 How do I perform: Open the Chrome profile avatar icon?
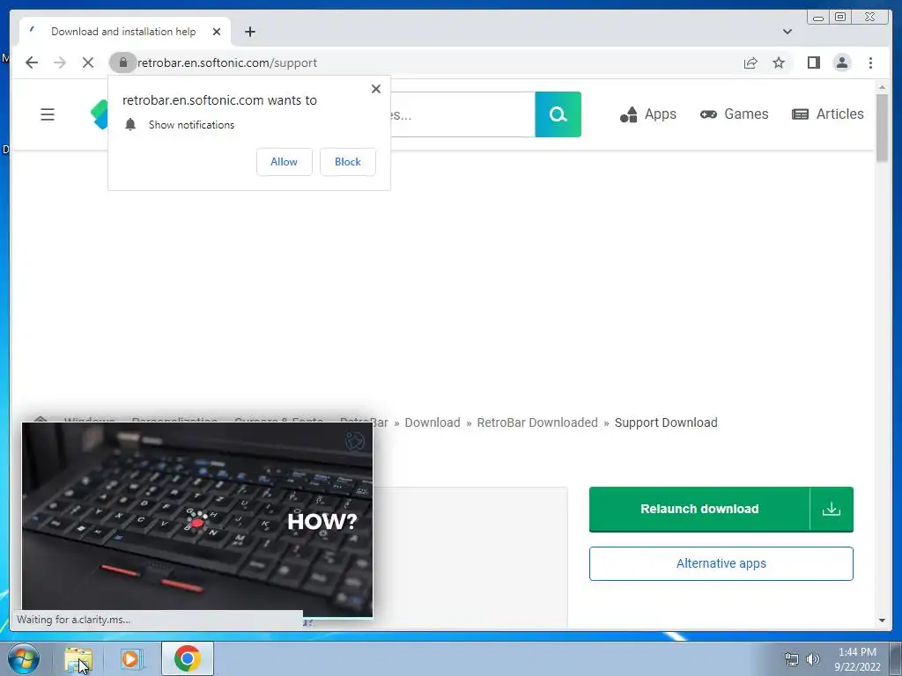click(842, 62)
